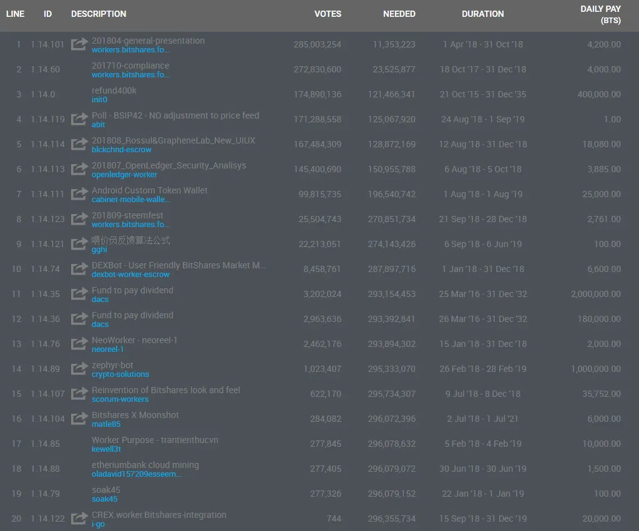The width and height of the screenshot is (639, 531).
Task: Select votes value 99,815,735
Action: point(320,195)
